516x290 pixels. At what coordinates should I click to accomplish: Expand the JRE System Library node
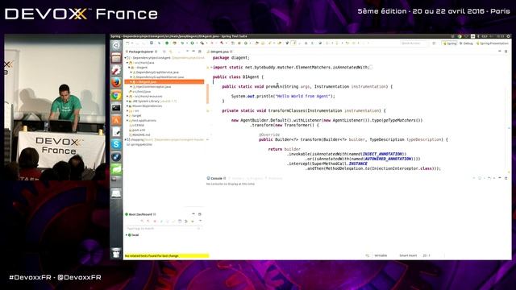127,101
